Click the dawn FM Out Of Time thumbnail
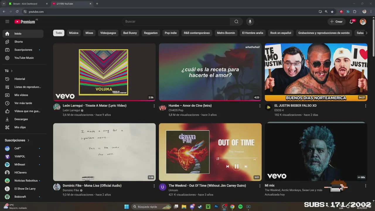375x211 pixels. click(210, 152)
